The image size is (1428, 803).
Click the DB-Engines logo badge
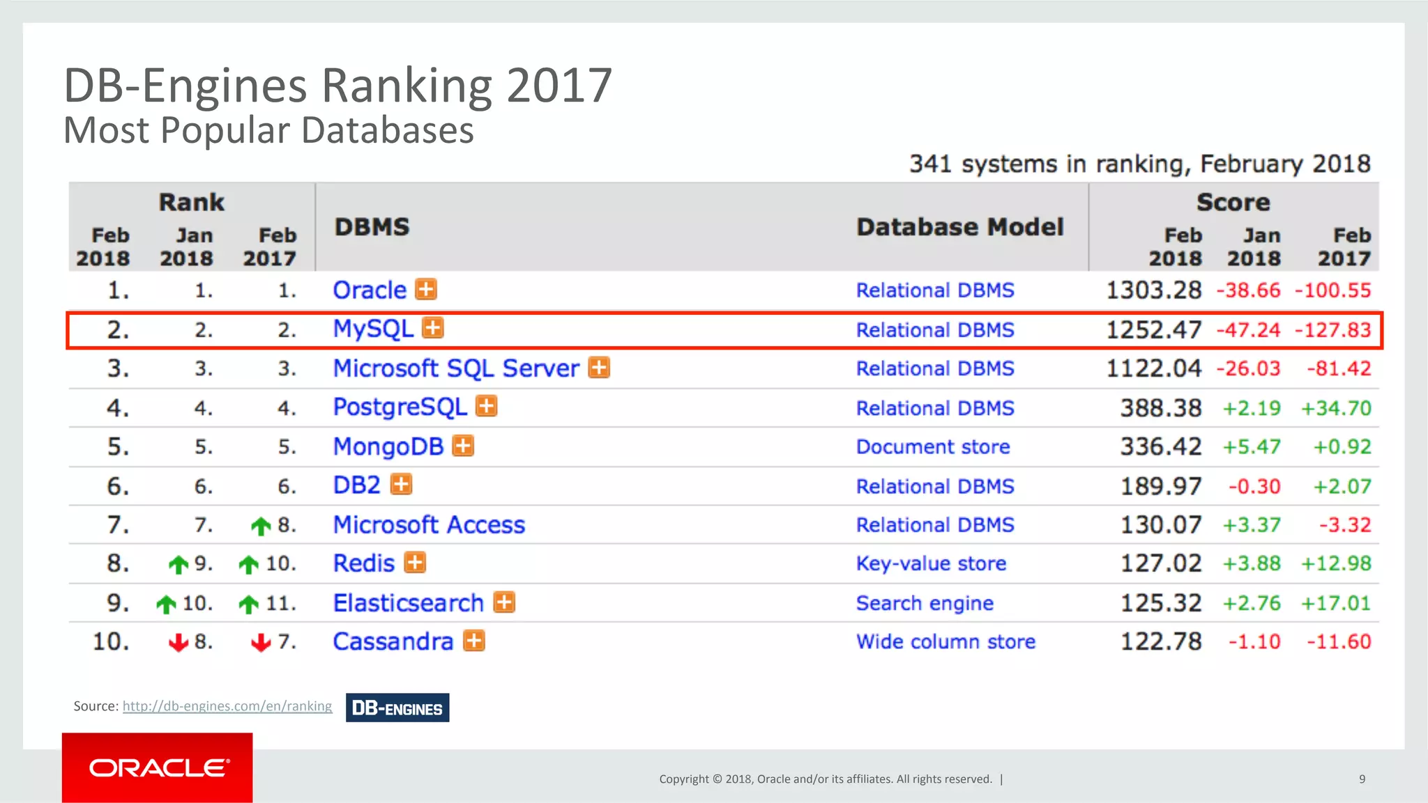[x=397, y=708]
